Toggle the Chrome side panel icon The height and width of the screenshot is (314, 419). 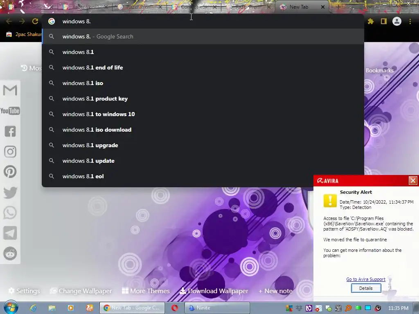(x=384, y=21)
